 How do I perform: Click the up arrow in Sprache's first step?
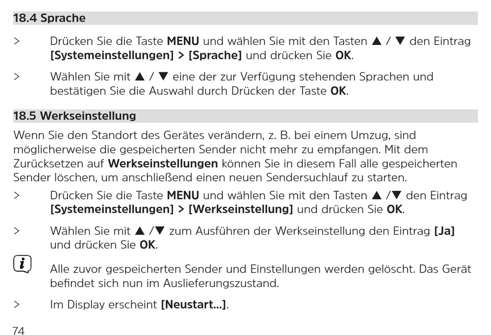coord(377,41)
